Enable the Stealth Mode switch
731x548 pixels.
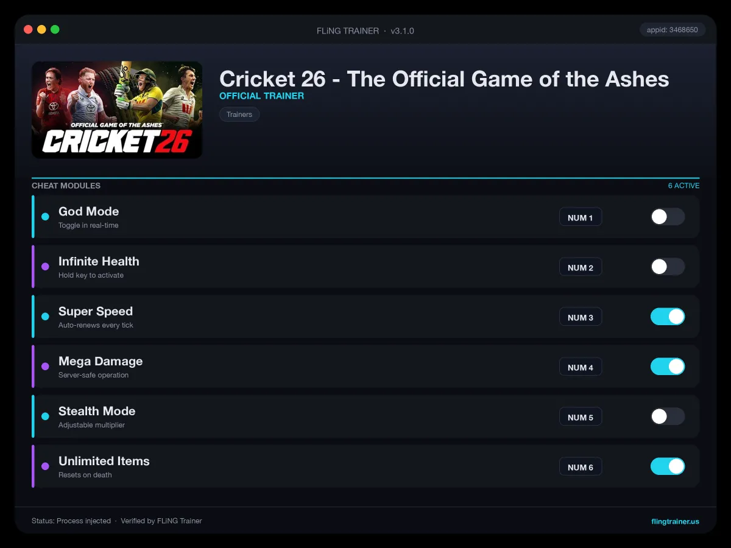[x=668, y=416]
